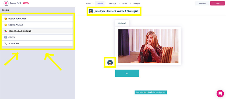Open the Share step
Screen dimensions: 226x99
coord(125,4)
